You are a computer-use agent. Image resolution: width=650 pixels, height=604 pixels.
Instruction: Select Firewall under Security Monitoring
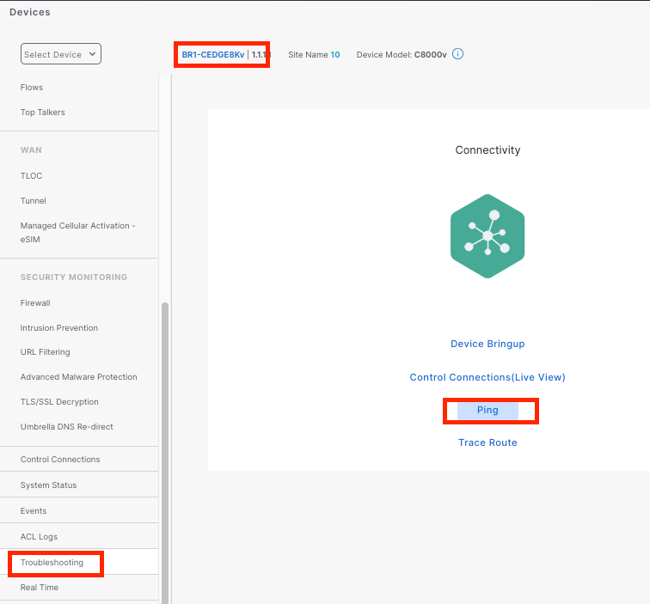(35, 303)
